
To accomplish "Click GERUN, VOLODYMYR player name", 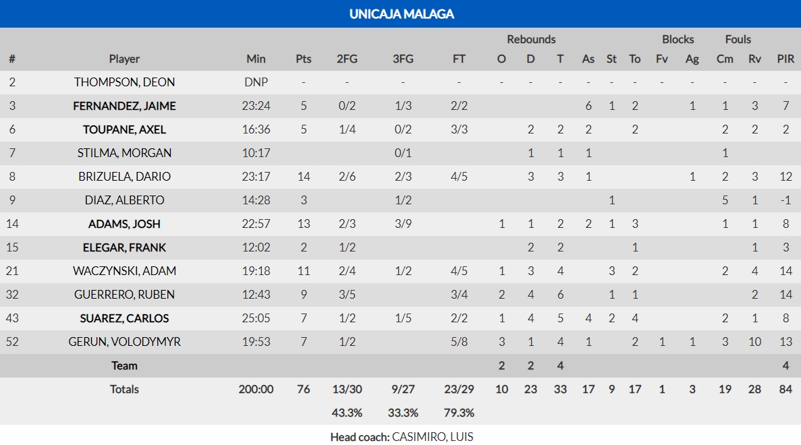I will pyautogui.click(x=124, y=342).
